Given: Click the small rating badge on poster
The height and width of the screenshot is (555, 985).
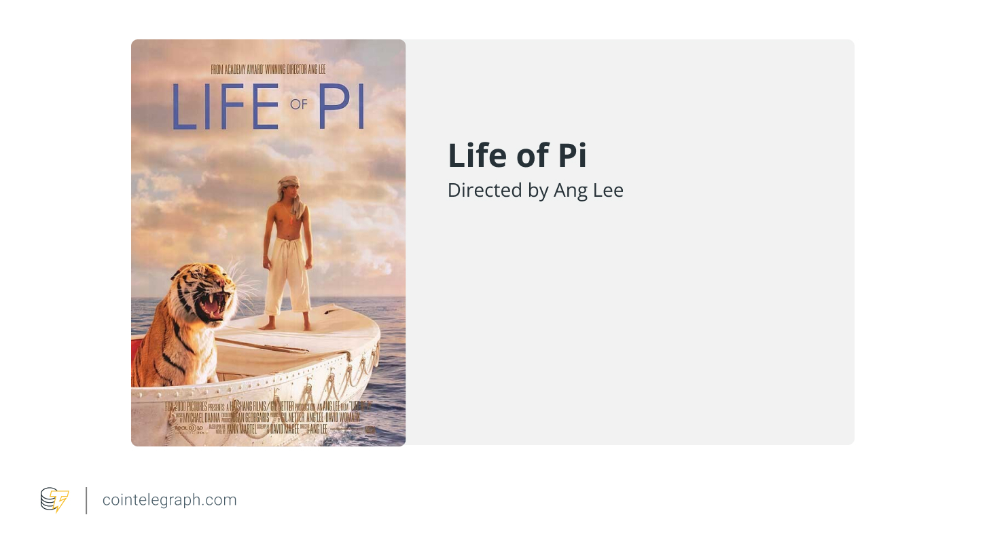Looking at the screenshot, I should [371, 429].
